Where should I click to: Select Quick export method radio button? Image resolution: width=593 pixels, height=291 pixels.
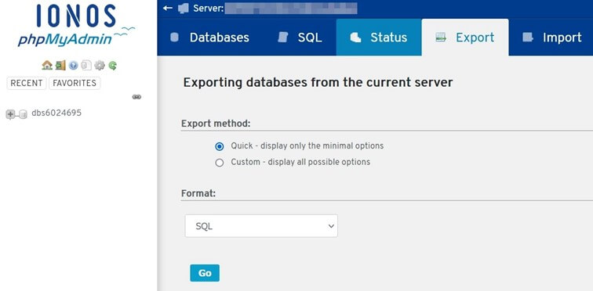[x=220, y=146]
